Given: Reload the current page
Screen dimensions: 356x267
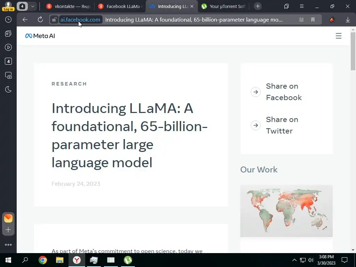Looking at the screenshot, I should 40,19.
